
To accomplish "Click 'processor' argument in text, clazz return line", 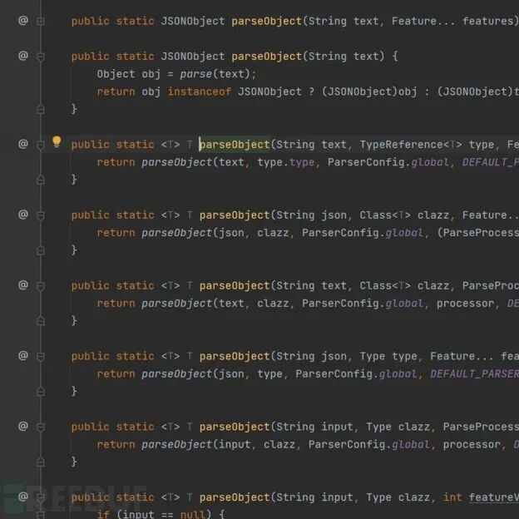I will click(465, 304).
